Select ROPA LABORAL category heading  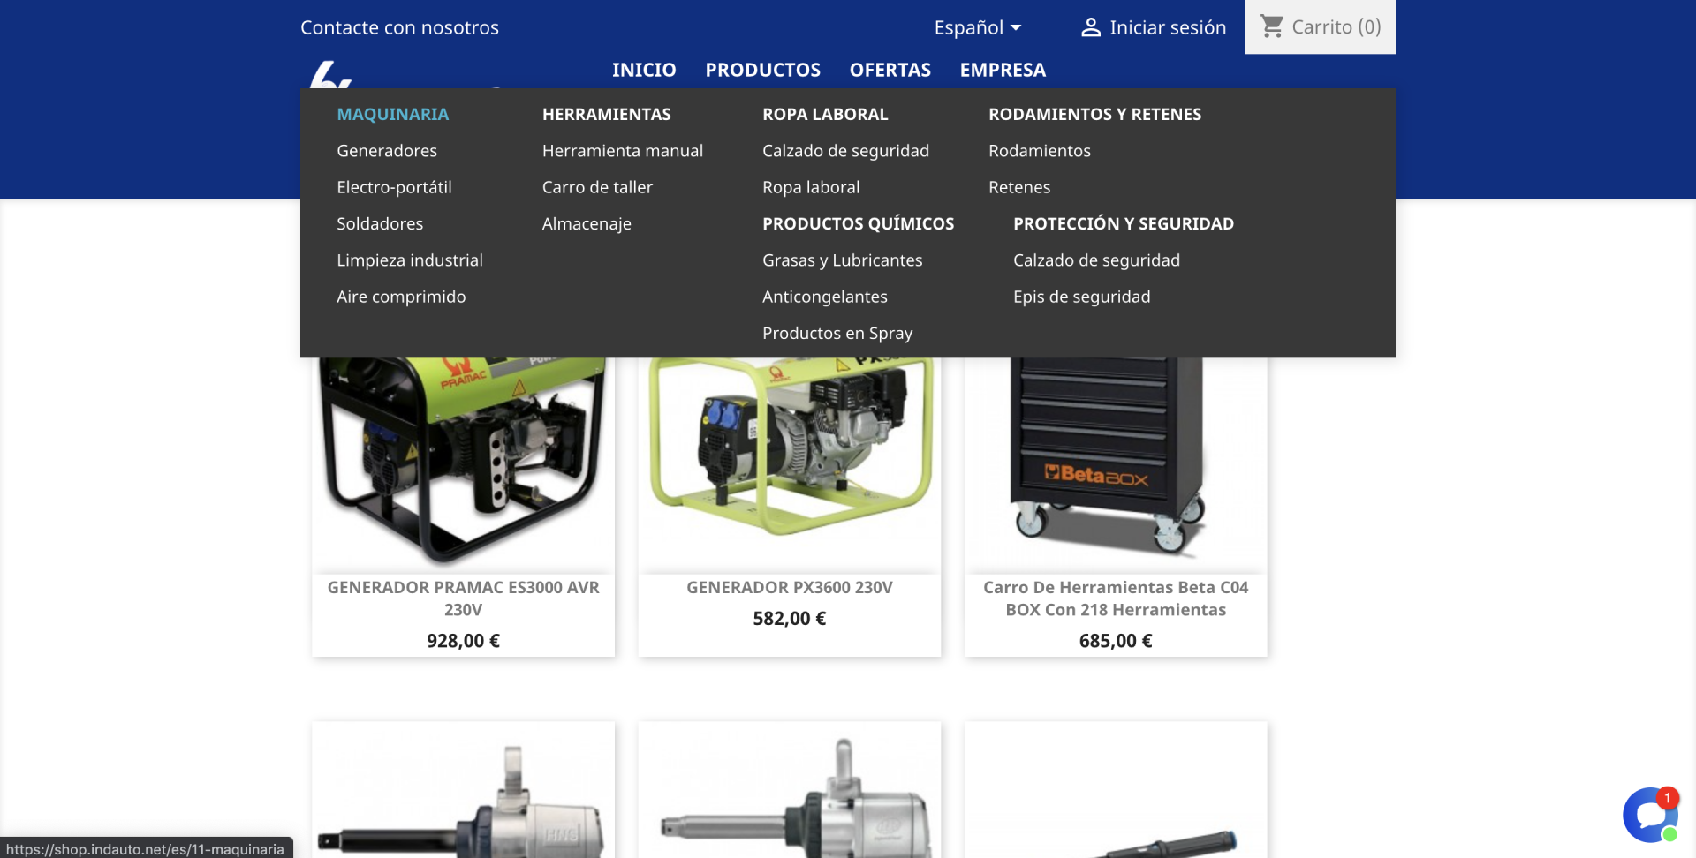[825, 114]
